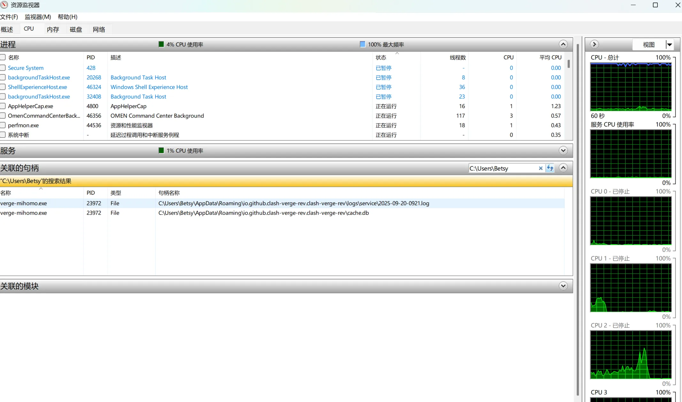Collapse the 进程 section with its chevron

563,44
